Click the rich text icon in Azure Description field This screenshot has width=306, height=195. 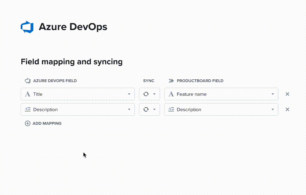tap(28, 109)
